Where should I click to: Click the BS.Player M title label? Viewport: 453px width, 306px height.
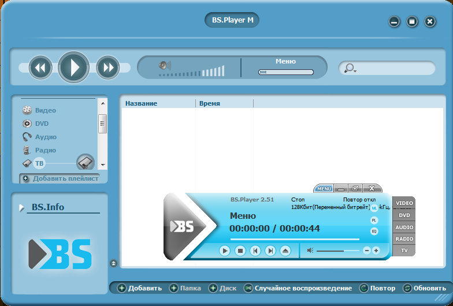[x=232, y=20]
